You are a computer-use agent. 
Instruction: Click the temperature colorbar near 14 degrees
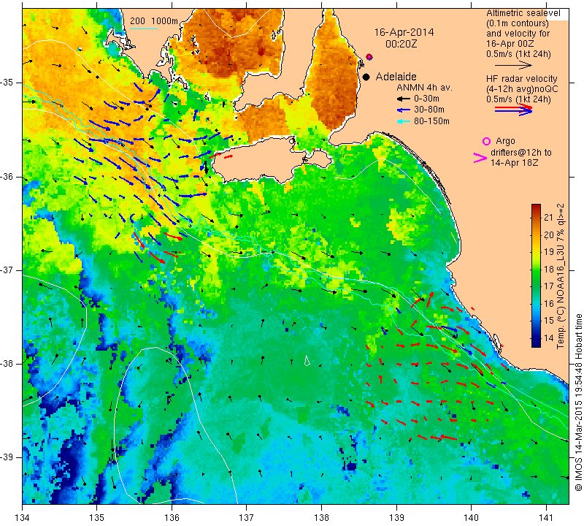(x=536, y=338)
